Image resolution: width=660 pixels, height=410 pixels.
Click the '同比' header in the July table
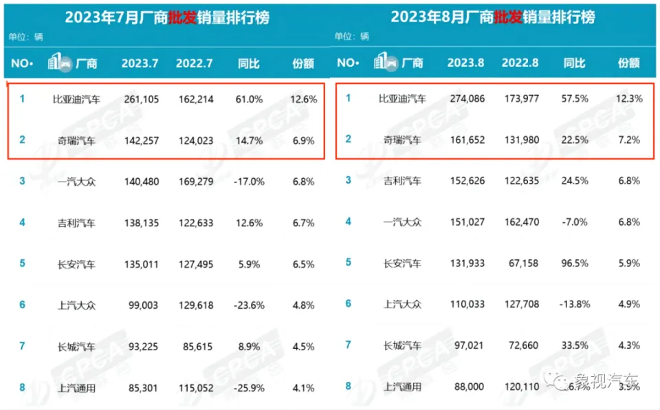click(x=249, y=63)
